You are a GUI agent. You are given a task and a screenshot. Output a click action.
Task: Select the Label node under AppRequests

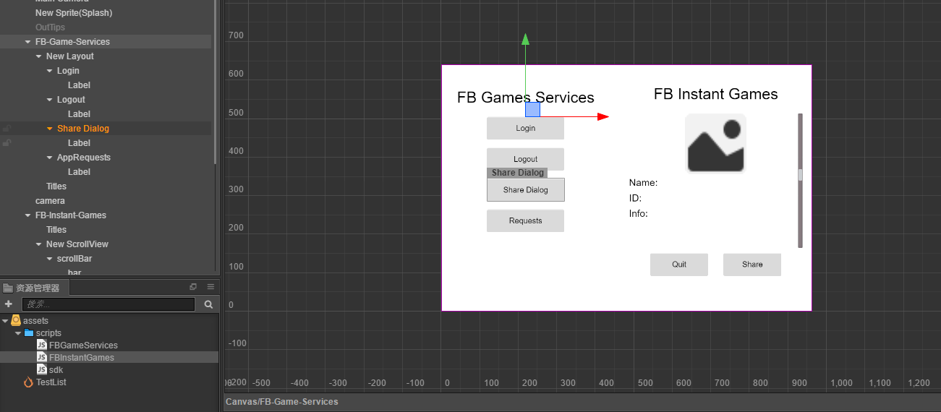[x=79, y=172]
